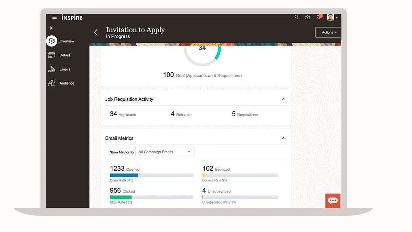Expand the user menu chevron

[337, 18]
